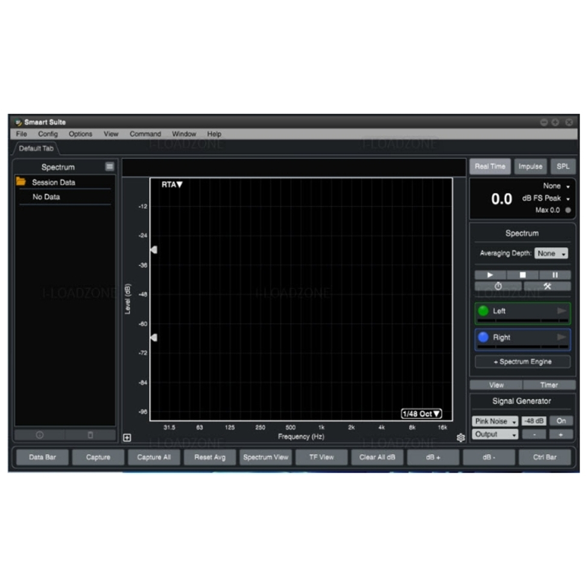
Task: Click the Reset Avg button
Action: tap(210, 457)
